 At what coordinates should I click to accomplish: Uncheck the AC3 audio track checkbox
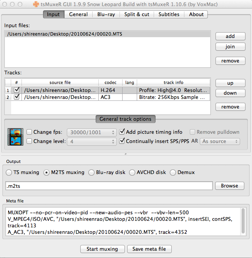pyautogui.click(x=16, y=97)
